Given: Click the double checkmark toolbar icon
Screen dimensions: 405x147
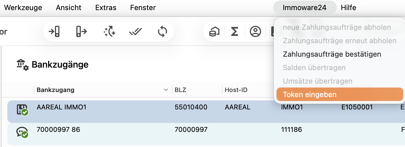Looking at the screenshot, I should click(x=135, y=32).
